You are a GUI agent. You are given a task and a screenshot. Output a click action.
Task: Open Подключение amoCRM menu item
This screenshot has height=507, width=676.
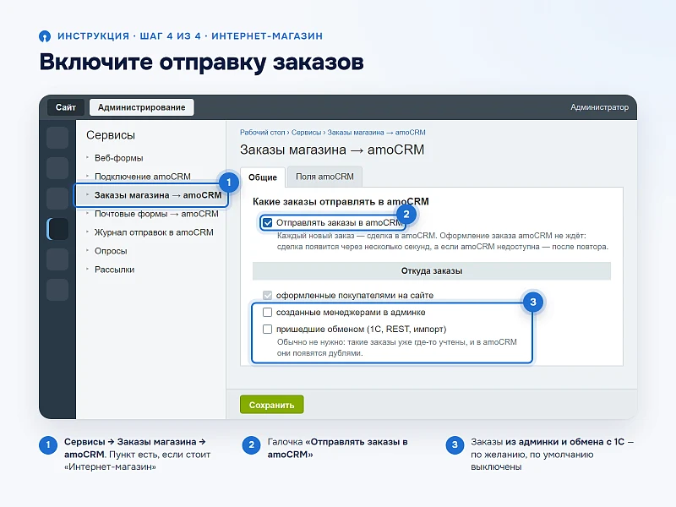[142, 177]
